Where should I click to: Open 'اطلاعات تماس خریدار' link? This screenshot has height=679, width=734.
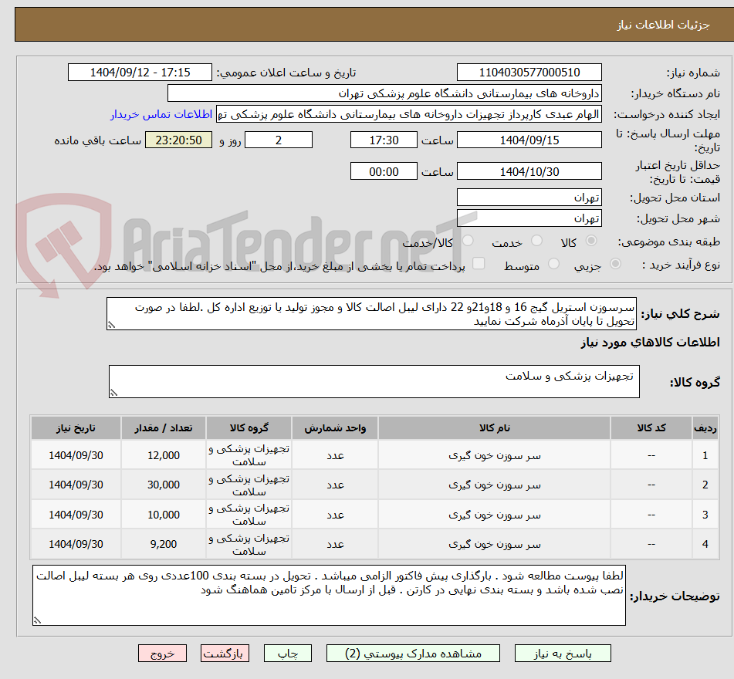coord(161,114)
